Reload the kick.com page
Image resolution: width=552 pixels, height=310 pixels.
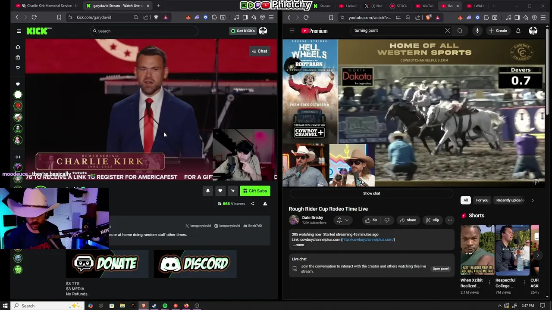point(34,17)
